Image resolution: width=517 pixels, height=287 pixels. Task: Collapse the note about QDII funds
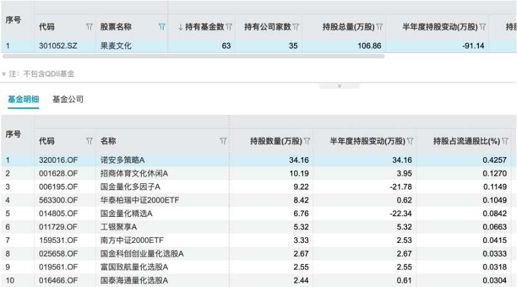(4, 74)
